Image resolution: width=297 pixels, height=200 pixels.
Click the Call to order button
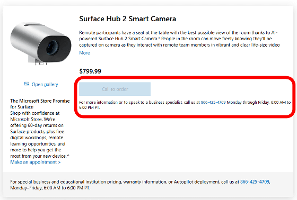click(115, 89)
